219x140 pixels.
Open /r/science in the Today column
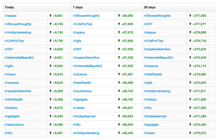click(x=11, y=83)
